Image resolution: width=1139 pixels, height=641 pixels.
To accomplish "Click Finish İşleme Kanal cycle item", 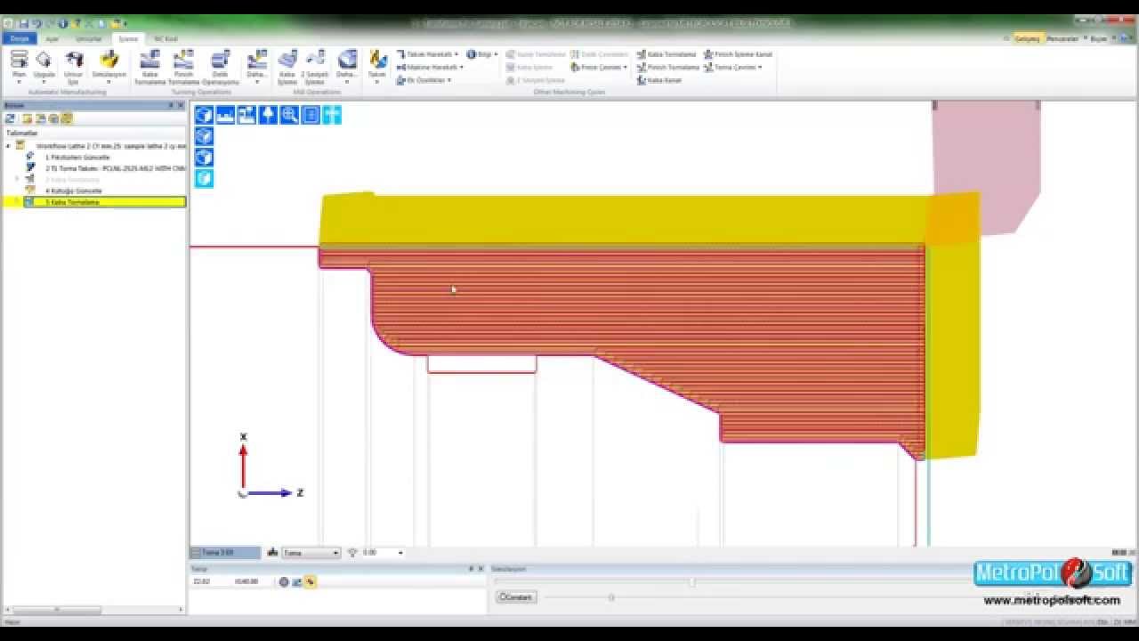I will point(738,54).
